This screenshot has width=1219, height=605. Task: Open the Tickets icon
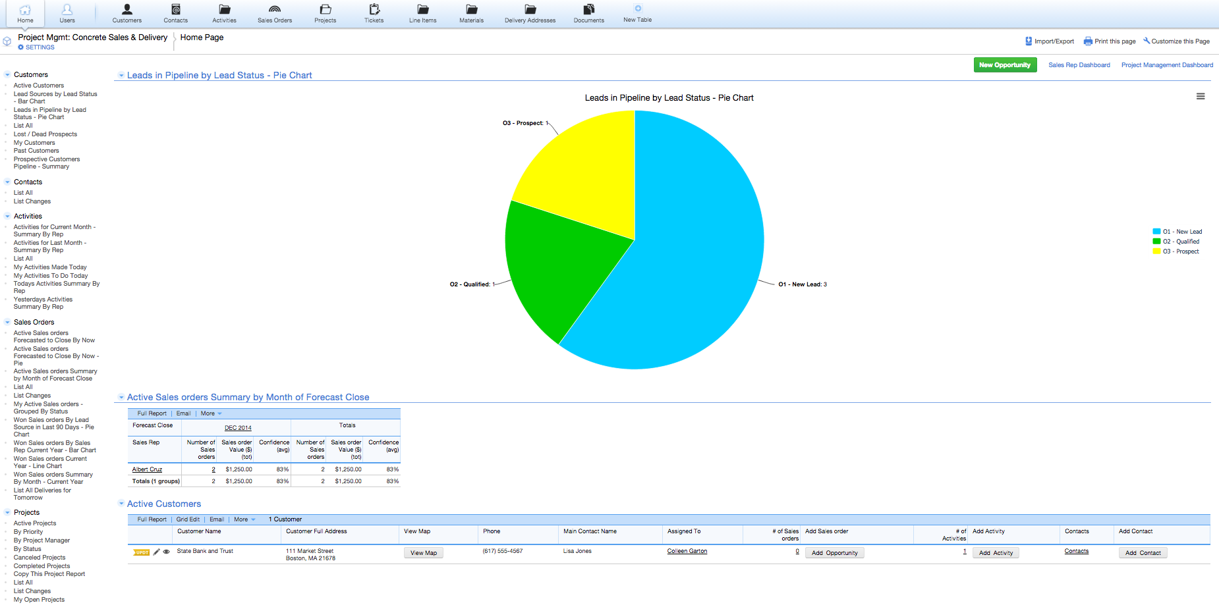click(374, 9)
